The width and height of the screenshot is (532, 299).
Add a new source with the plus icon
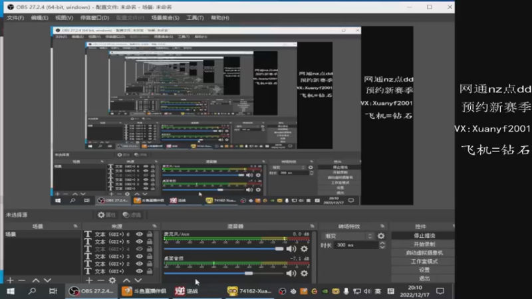pos(89,280)
